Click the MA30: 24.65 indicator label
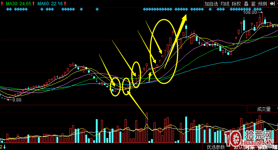 [x=18, y=3]
